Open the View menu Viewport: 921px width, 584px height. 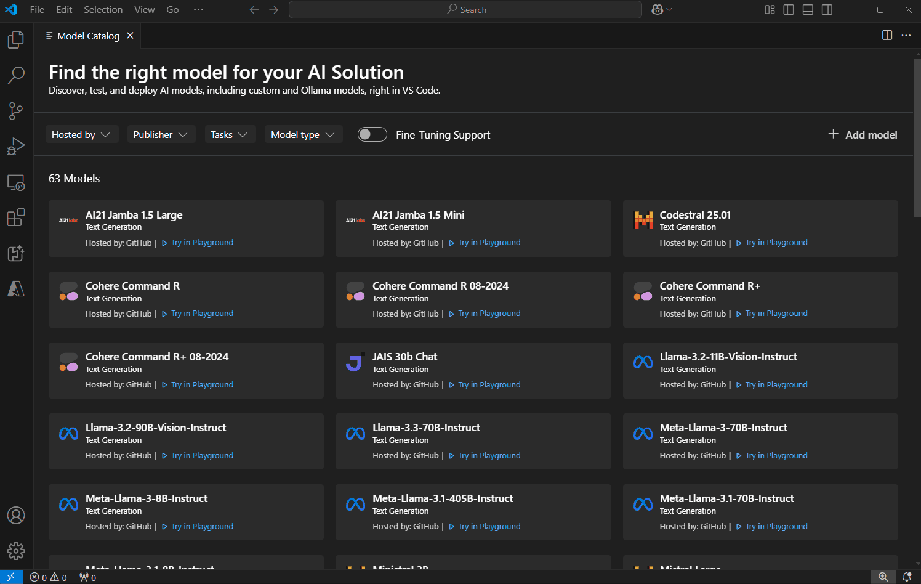145,10
